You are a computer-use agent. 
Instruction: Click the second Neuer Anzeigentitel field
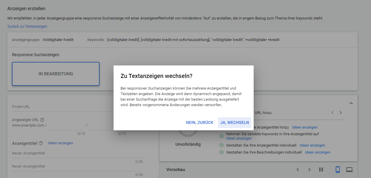pos(77,166)
